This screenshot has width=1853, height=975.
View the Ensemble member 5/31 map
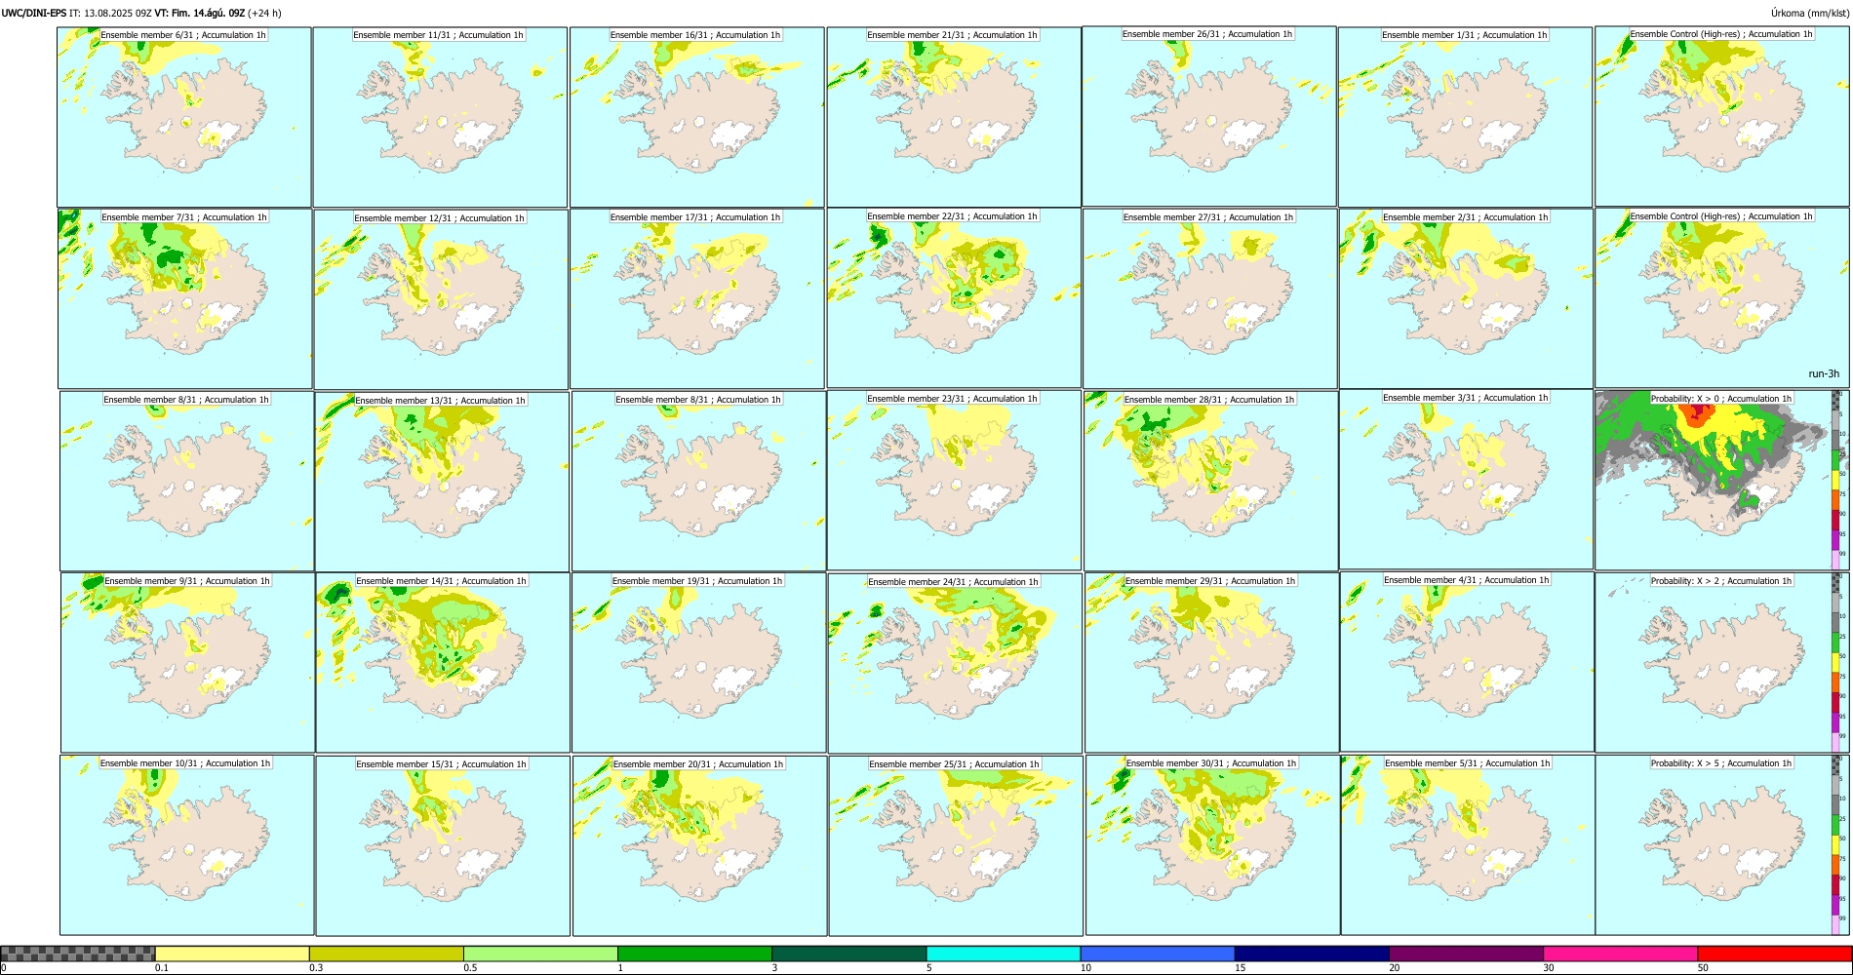1468,845
